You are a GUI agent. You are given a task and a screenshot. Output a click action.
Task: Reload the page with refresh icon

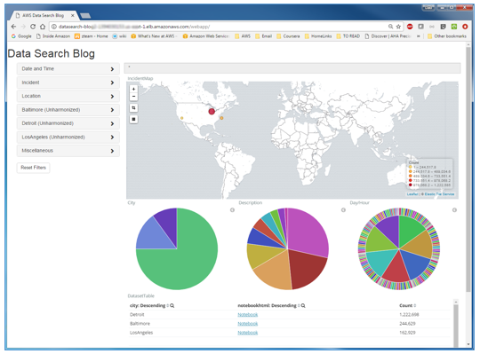point(33,27)
